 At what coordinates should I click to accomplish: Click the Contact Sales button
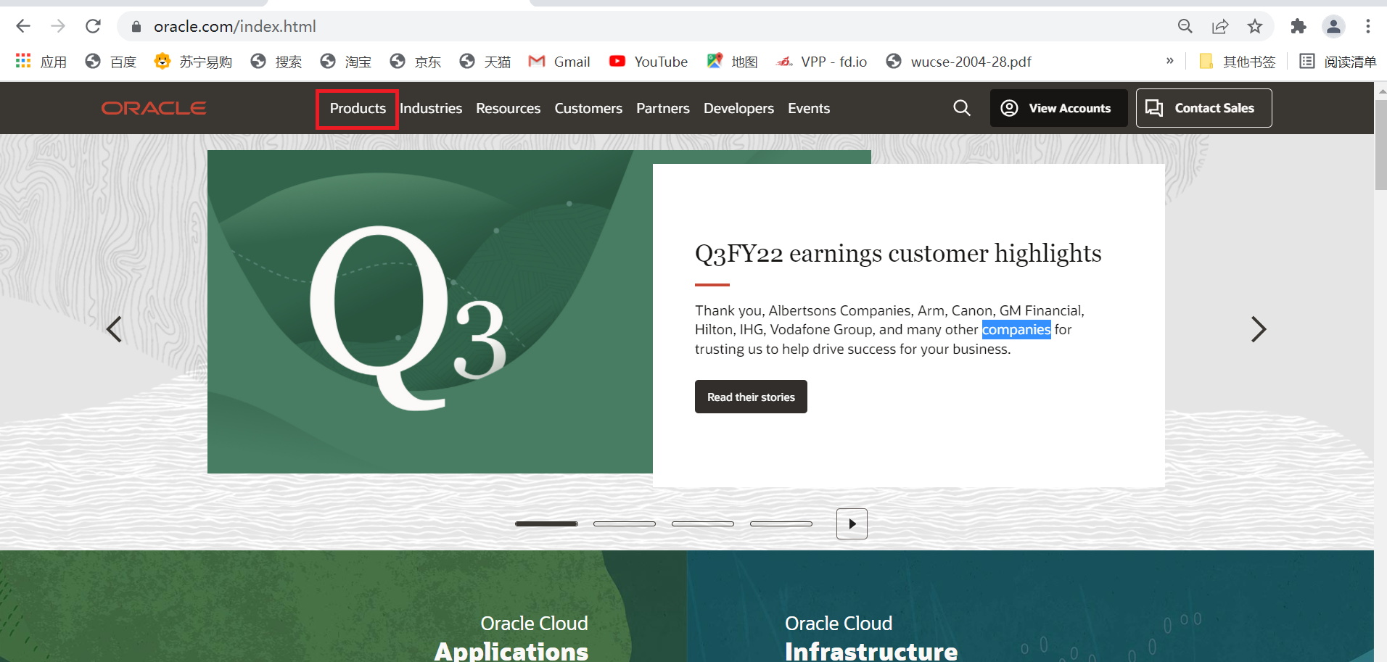click(1203, 108)
